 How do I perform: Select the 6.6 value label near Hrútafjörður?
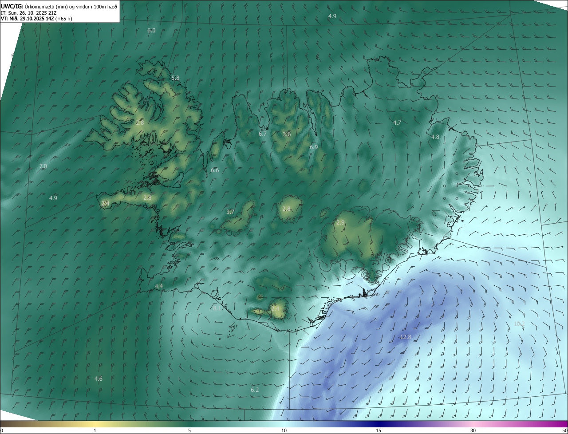pyautogui.click(x=215, y=170)
